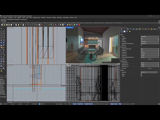Click the arrow after viewport tabs
Image resolution: width=160 pixels, height=120 pixels.
28,102
